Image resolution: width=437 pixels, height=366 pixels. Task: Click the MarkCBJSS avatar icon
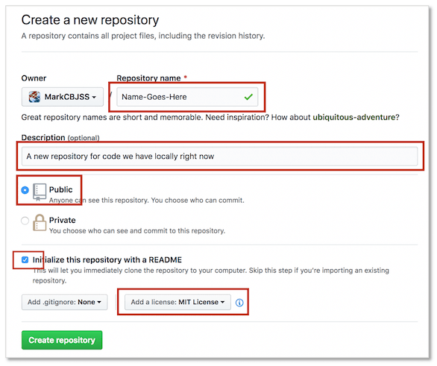(34, 97)
